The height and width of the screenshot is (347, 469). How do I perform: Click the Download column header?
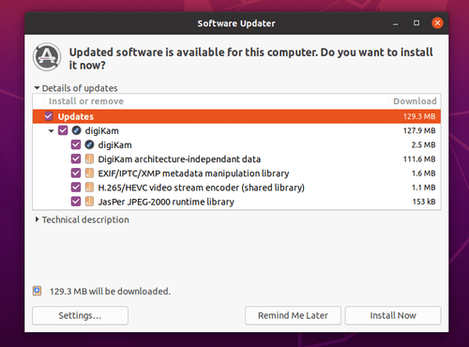point(415,101)
